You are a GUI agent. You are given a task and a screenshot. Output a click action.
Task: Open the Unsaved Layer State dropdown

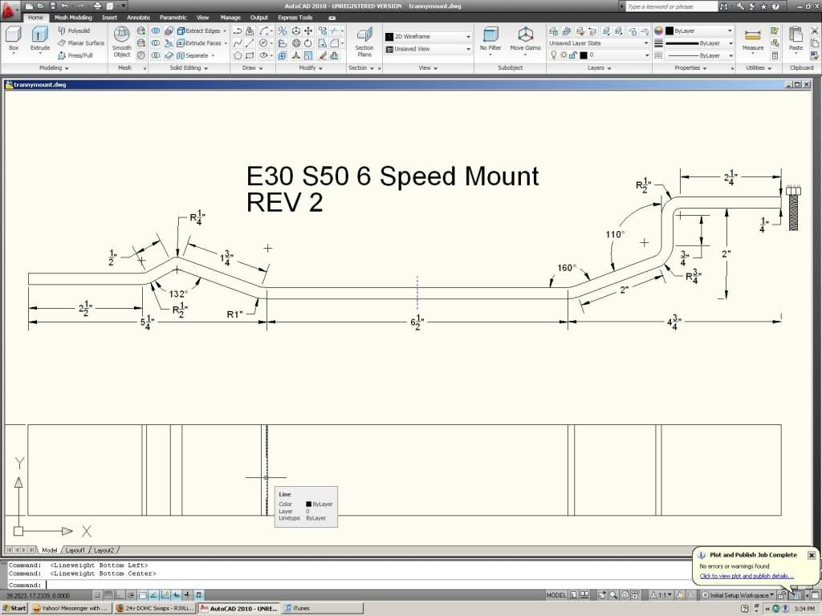tap(598, 43)
